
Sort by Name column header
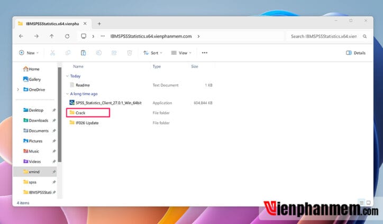coord(78,67)
